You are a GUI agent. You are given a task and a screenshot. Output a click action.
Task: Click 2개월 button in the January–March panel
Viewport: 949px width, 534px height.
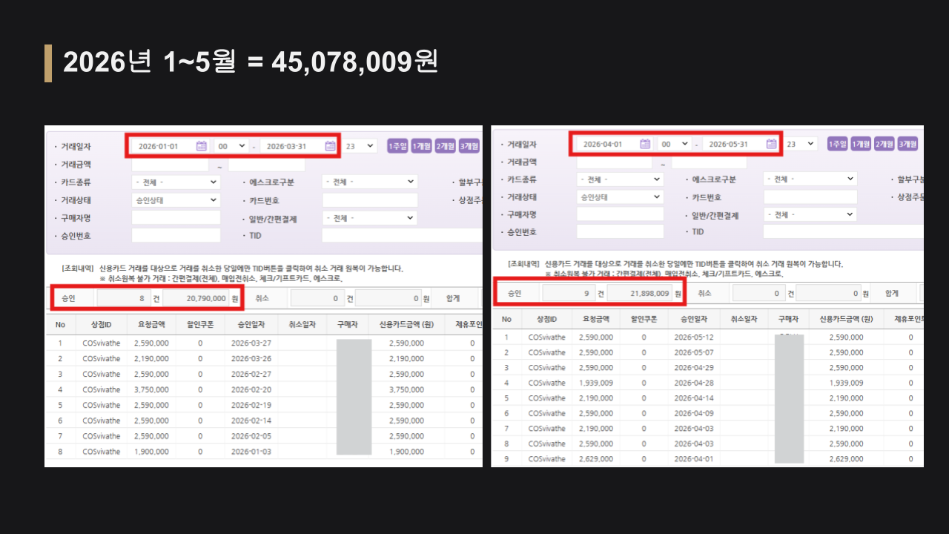pyautogui.click(x=446, y=146)
